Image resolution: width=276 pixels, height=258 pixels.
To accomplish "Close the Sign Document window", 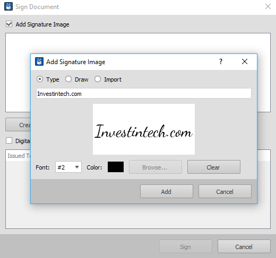I will click(x=268, y=6).
